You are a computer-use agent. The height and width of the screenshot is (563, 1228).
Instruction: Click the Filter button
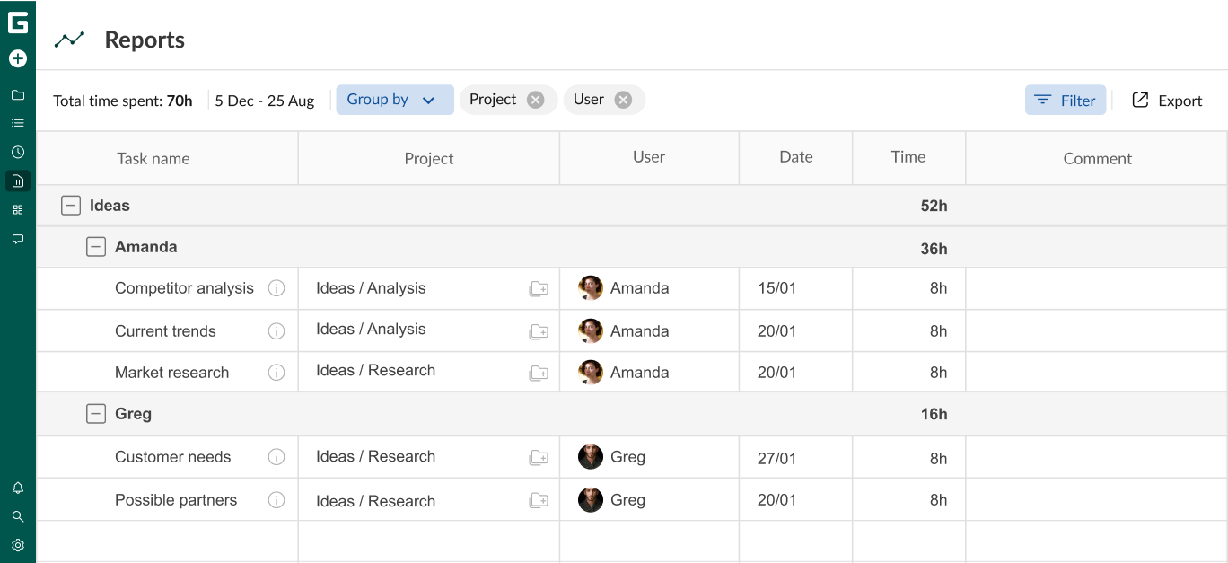pos(1066,101)
